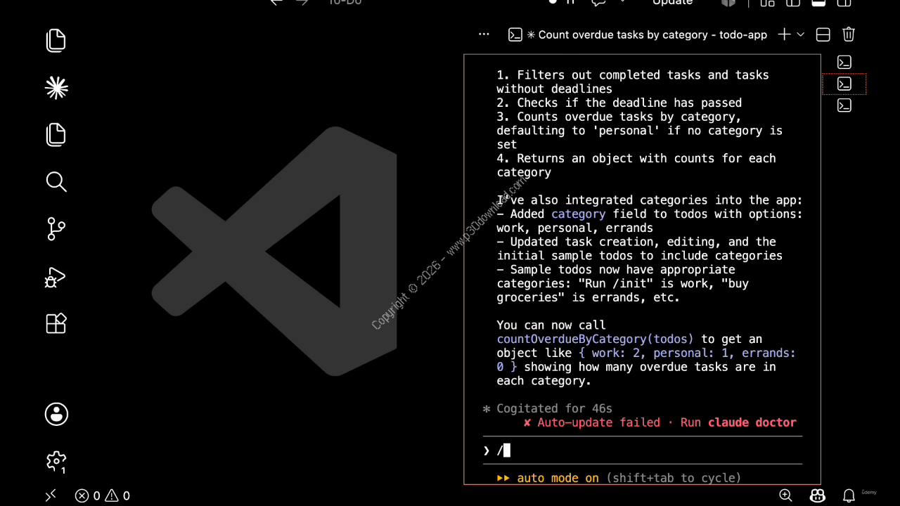Expand the launch profile chevron beside the plus
This screenshot has height=506, width=900.
pyautogui.click(x=800, y=34)
